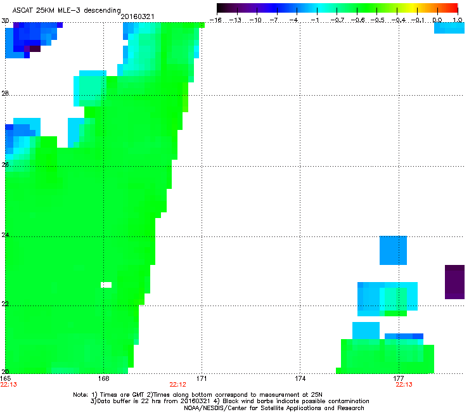Click the colorbar tick label "-10"
The image size is (469, 412).
pos(255,20)
